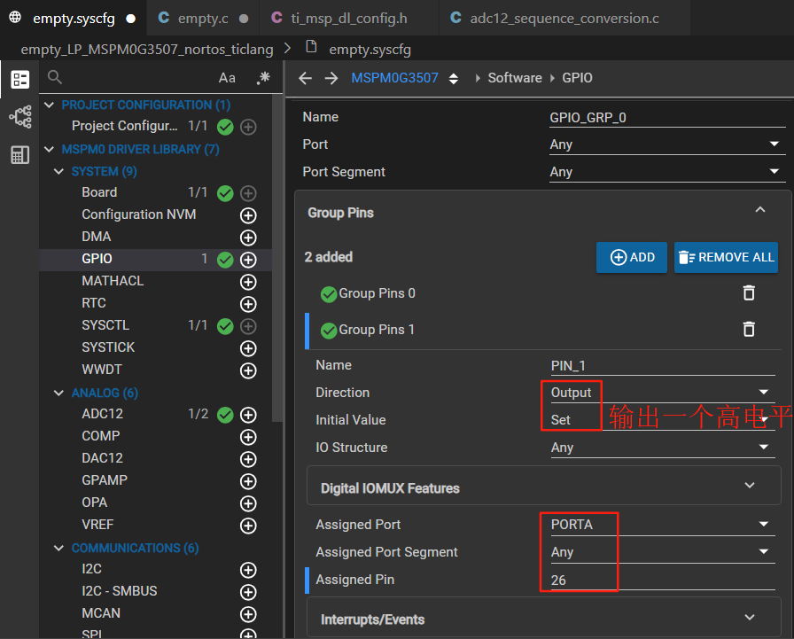This screenshot has width=794, height=639.
Task: Delete Group Pins 1 with trash icon
Action: pyautogui.click(x=749, y=329)
